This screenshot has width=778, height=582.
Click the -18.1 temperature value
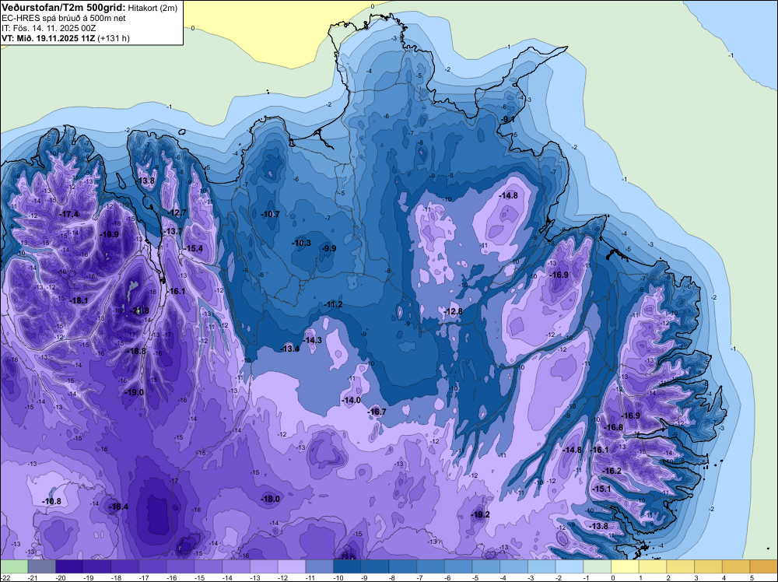(79, 300)
